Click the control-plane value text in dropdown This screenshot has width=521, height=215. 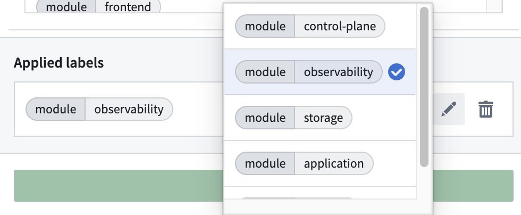pos(340,26)
